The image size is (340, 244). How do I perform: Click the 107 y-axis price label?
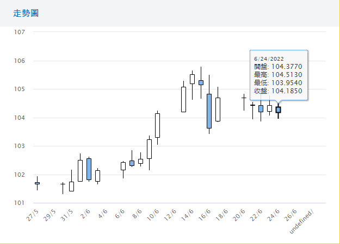[x=20, y=32]
